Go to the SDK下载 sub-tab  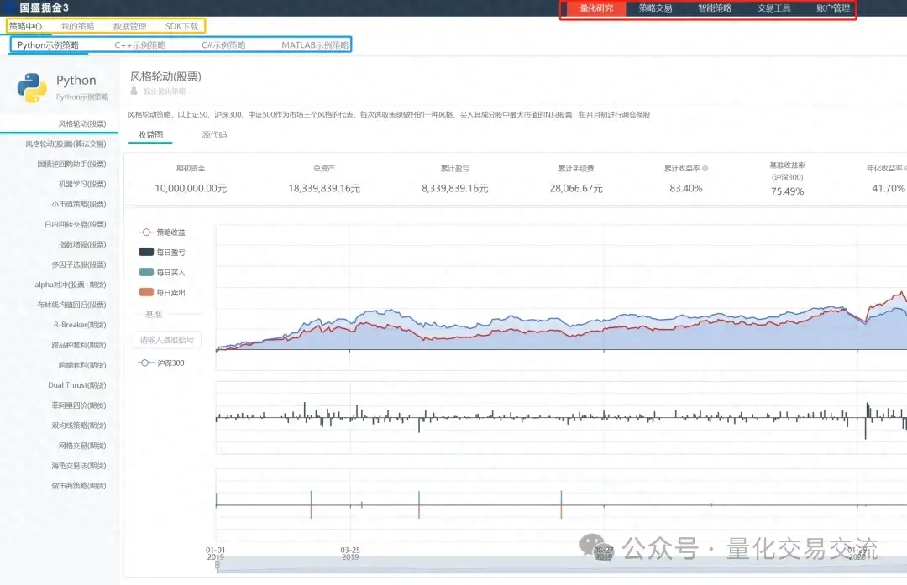pyautogui.click(x=181, y=26)
